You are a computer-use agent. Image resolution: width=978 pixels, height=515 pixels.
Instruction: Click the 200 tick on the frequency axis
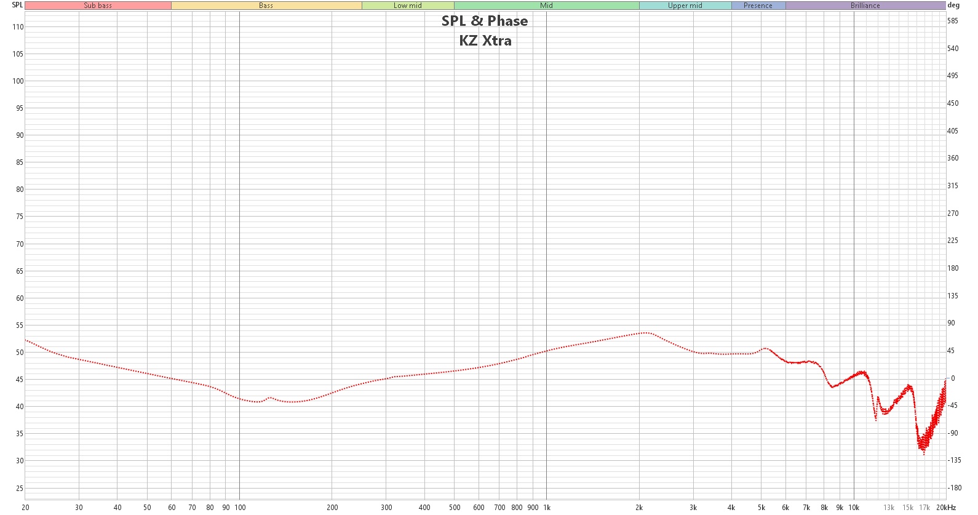[x=332, y=508]
